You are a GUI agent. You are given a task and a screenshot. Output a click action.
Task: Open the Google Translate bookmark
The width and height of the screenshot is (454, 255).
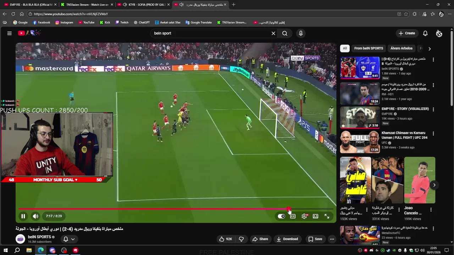point(199,22)
